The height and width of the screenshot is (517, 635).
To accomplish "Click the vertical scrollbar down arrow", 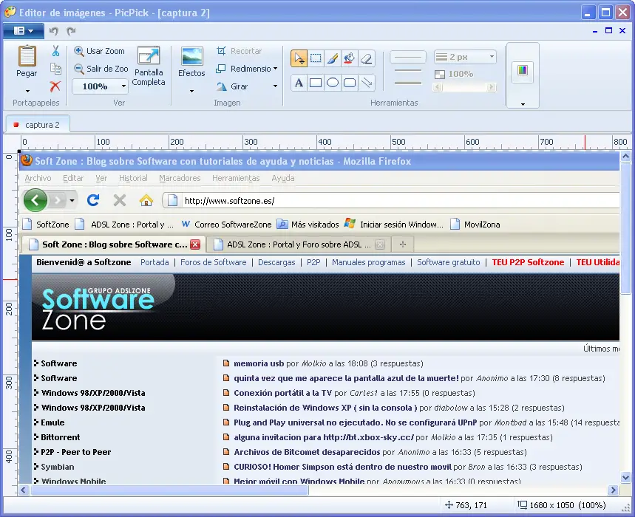I will pos(625,477).
